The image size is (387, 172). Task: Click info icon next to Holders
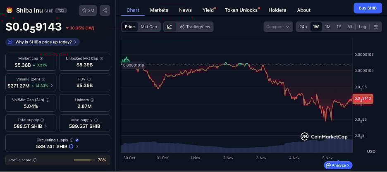click(92, 100)
